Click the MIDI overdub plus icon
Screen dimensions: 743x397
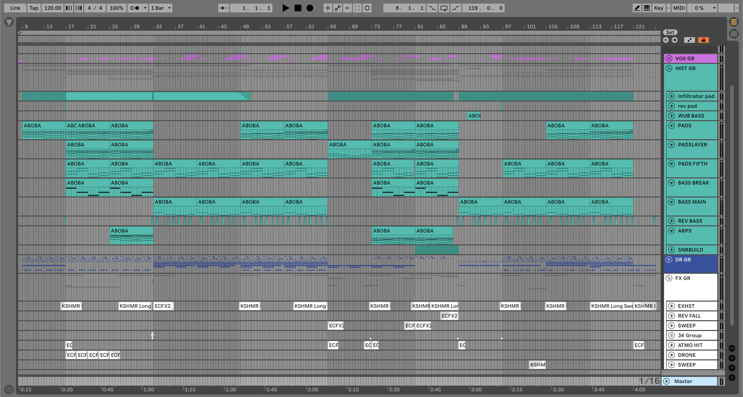(x=328, y=8)
